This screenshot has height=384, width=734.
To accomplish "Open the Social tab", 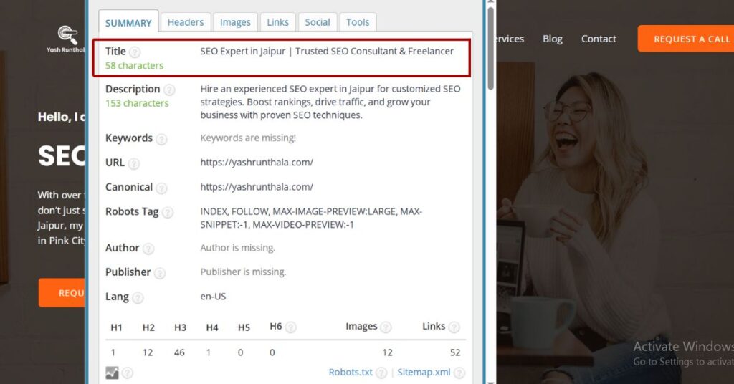I will [x=318, y=22].
